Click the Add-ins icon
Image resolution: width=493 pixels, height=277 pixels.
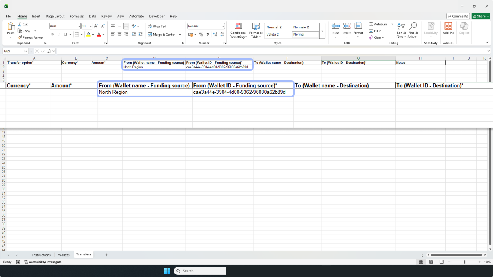pyautogui.click(x=448, y=26)
